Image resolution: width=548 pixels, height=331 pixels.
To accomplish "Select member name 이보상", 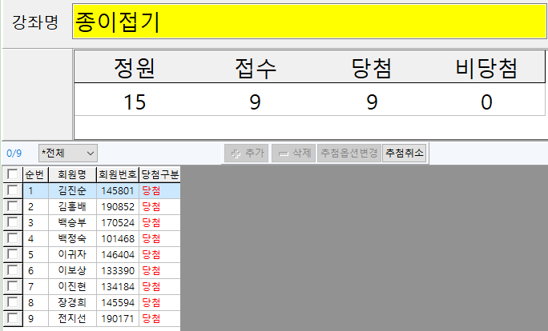I will [72, 270].
